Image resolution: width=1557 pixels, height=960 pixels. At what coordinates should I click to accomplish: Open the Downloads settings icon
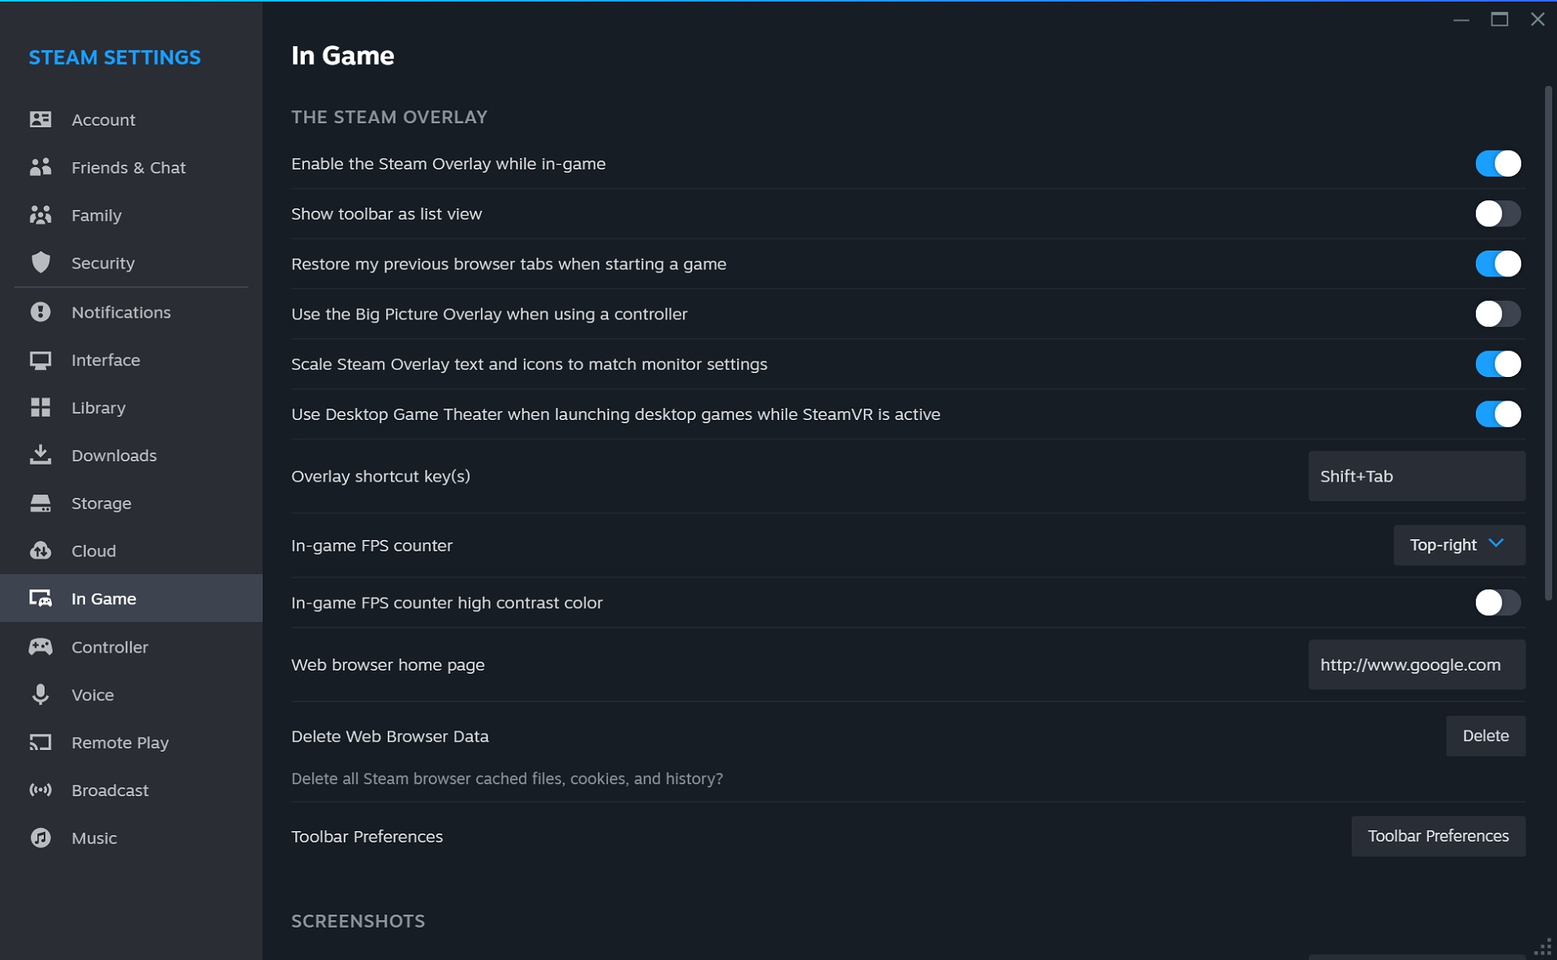40,455
